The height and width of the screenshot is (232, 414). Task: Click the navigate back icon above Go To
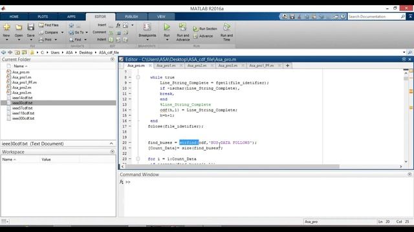coord(71,26)
